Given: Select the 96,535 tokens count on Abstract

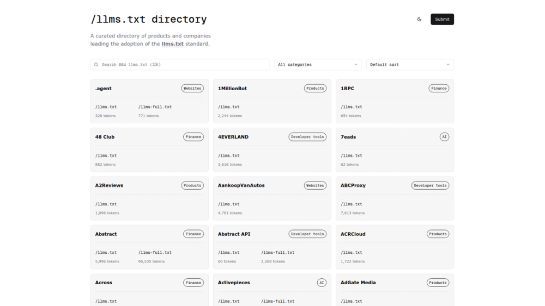Looking at the screenshot, I should point(151,261).
